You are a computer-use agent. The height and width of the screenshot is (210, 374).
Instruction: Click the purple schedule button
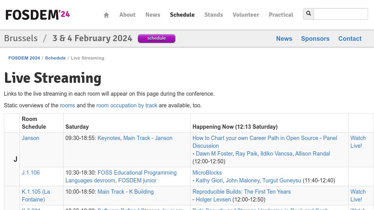click(157, 38)
